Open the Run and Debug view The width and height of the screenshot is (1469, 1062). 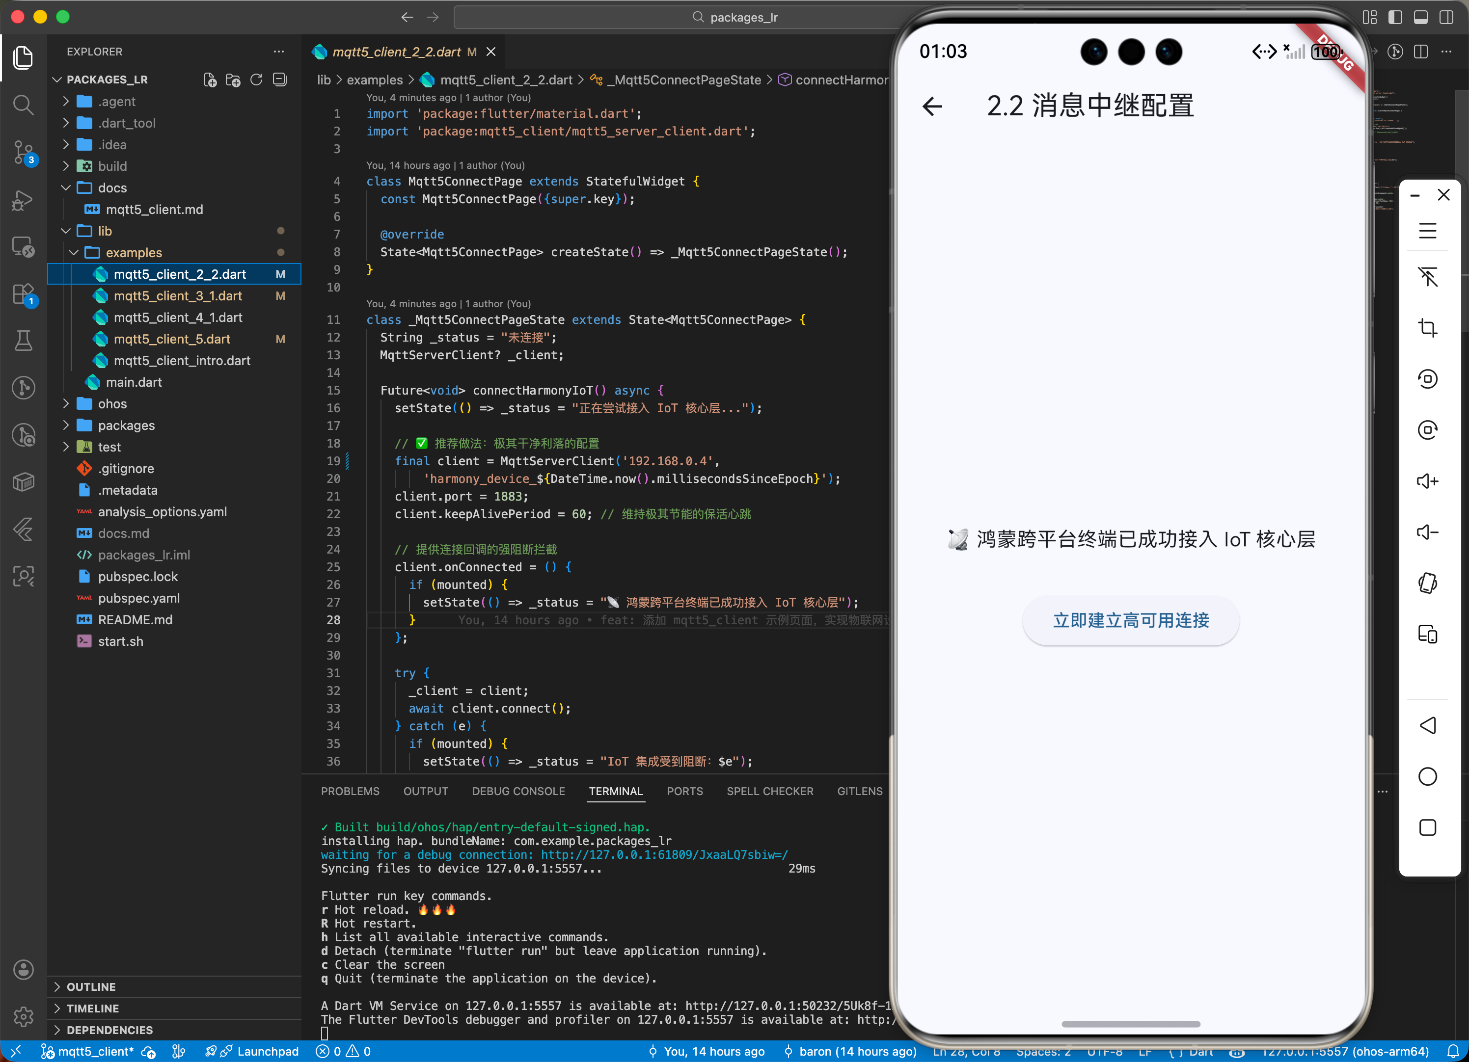point(23,200)
